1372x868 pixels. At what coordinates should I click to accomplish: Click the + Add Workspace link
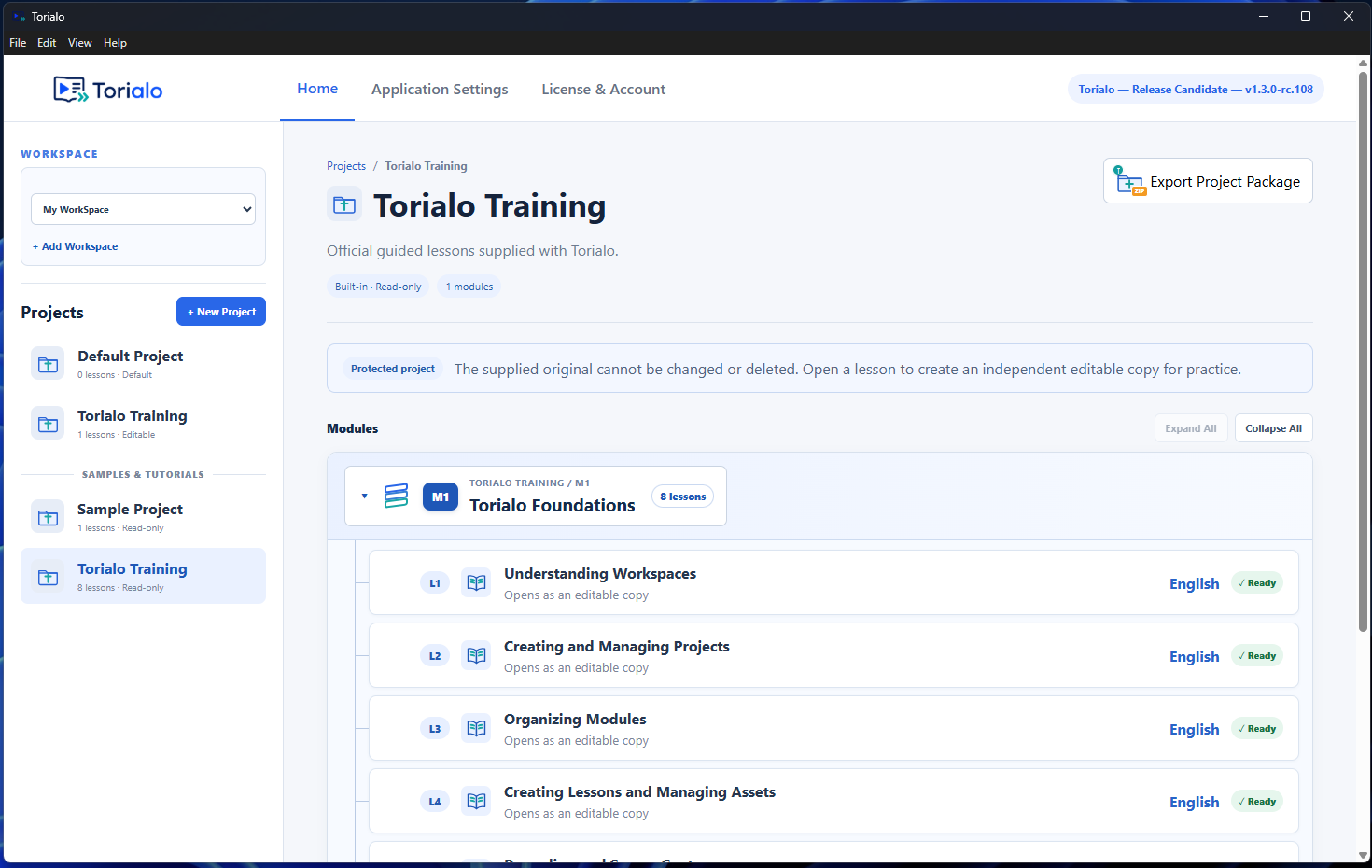pyautogui.click(x=75, y=246)
